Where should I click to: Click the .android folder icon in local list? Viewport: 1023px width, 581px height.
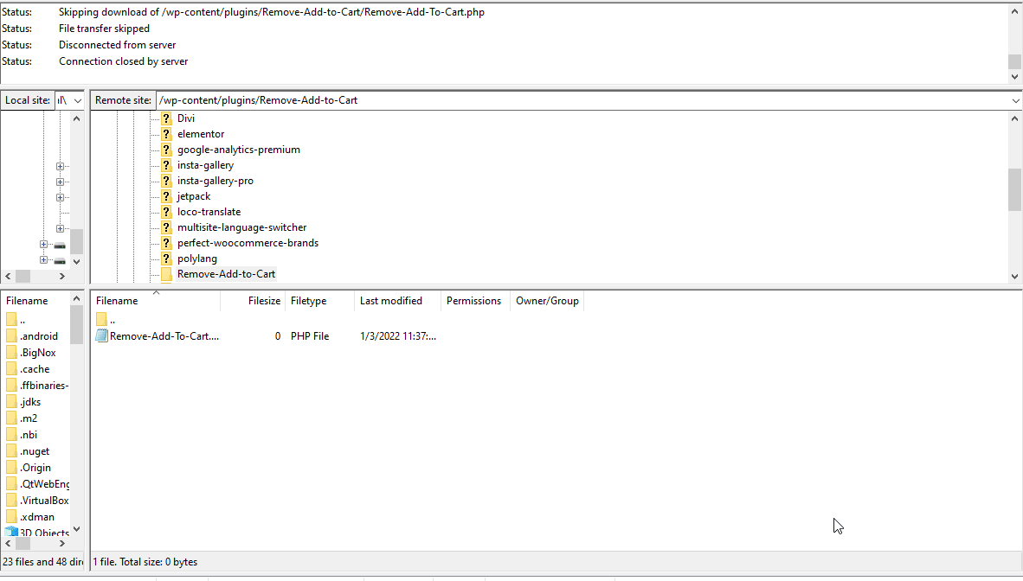12,336
